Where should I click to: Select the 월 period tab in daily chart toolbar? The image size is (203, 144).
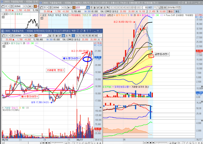tap(95, 7)
